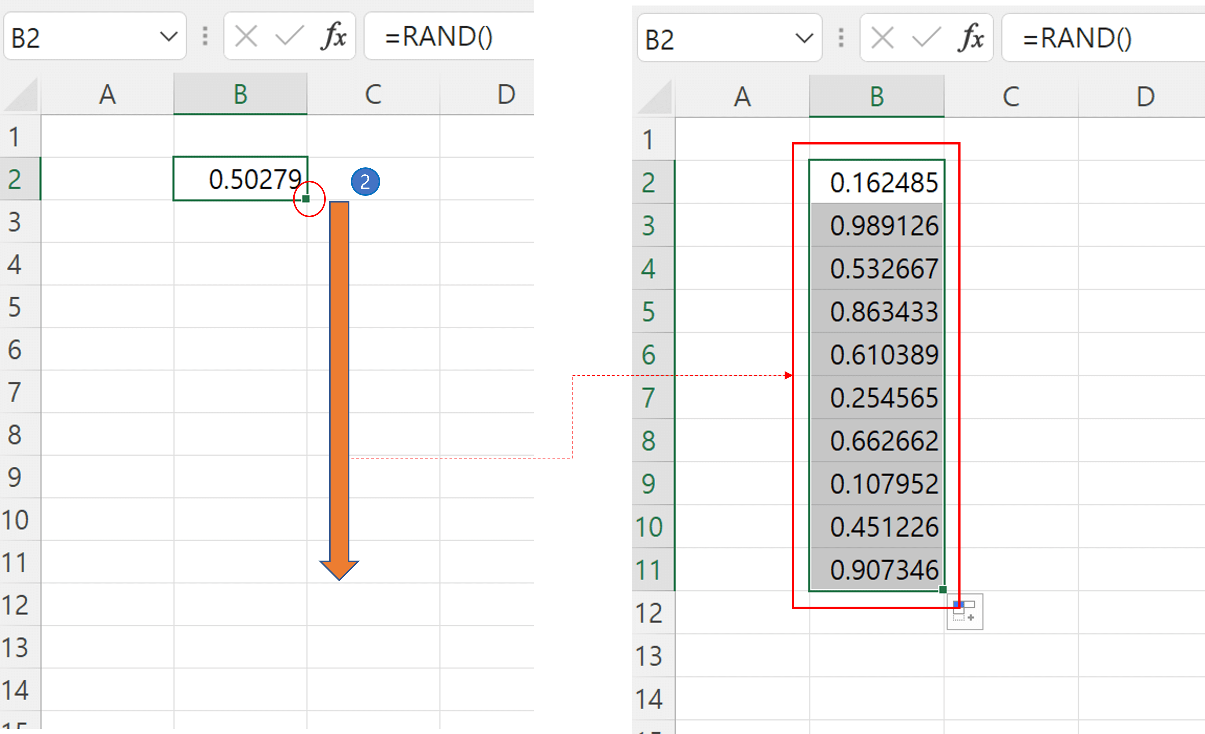The height and width of the screenshot is (734, 1205).
Task: Click cell with value 0.907346
Action: coord(877,569)
